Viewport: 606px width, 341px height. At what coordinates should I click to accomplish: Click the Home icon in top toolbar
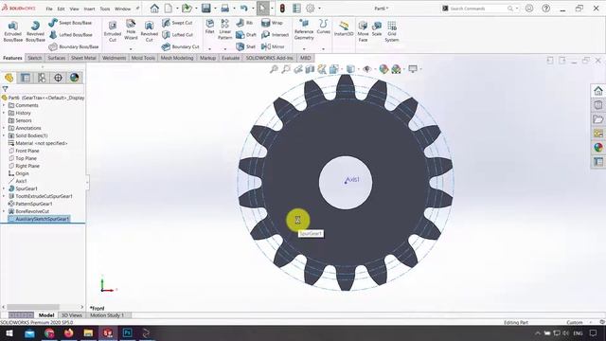tap(154, 9)
